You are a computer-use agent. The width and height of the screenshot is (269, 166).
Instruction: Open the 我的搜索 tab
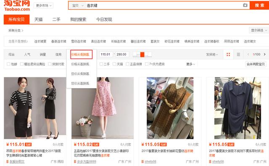78,20
